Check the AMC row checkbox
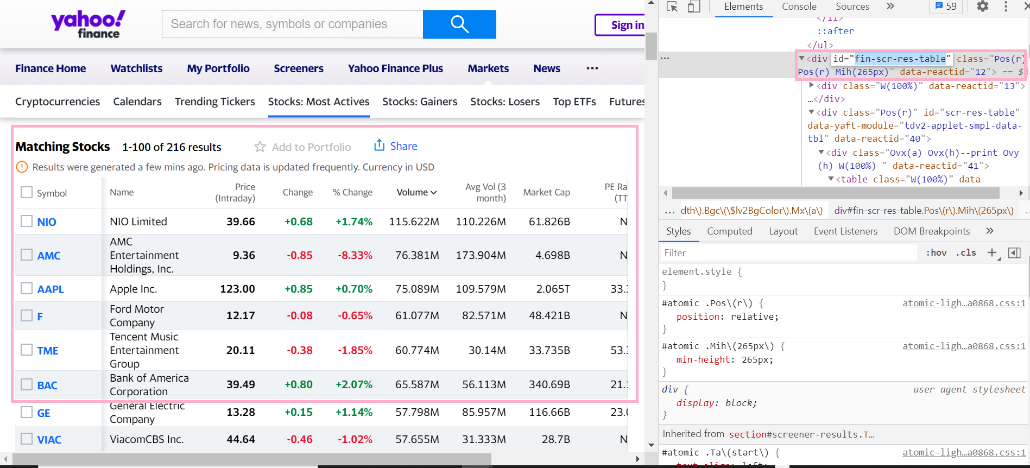1030x468 pixels. tap(27, 255)
